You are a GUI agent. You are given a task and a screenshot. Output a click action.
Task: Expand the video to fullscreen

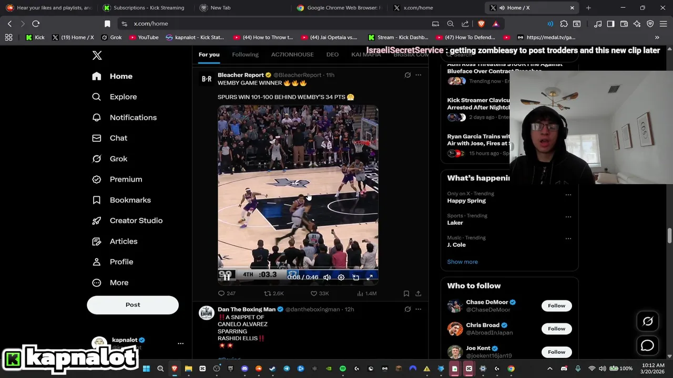[370, 277]
